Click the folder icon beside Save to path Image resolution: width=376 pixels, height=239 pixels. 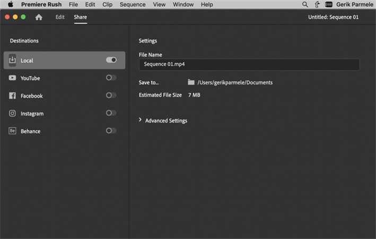click(x=191, y=82)
